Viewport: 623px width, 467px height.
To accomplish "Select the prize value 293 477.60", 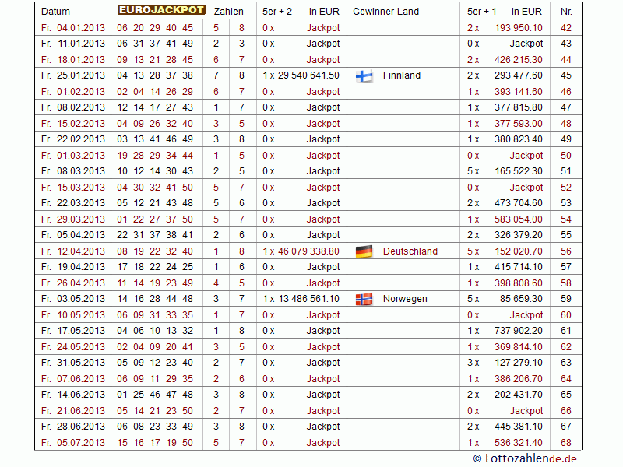I will (x=519, y=75).
